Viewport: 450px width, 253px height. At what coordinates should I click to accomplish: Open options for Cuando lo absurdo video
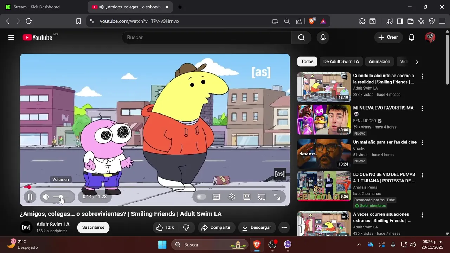422,76
